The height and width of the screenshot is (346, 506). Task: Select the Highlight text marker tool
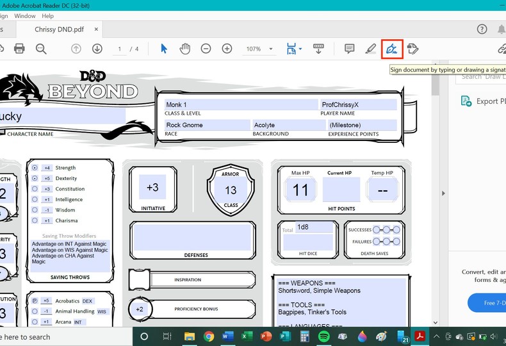tap(370, 49)
